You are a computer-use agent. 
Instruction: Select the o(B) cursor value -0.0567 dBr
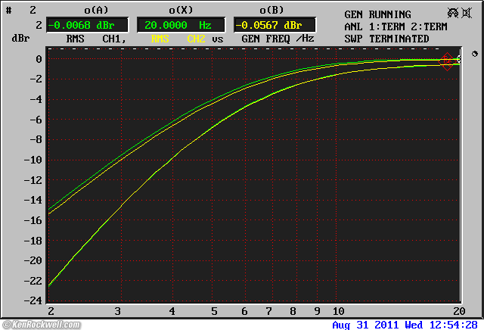275,25
